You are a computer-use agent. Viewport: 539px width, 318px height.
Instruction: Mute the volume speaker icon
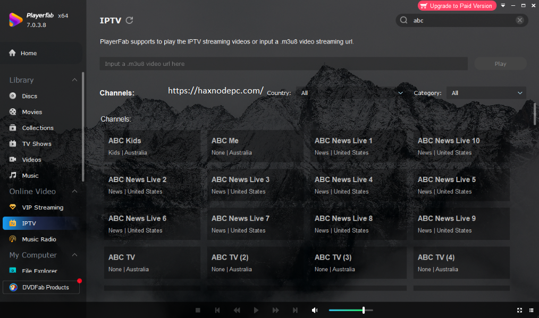coord(315,310)
